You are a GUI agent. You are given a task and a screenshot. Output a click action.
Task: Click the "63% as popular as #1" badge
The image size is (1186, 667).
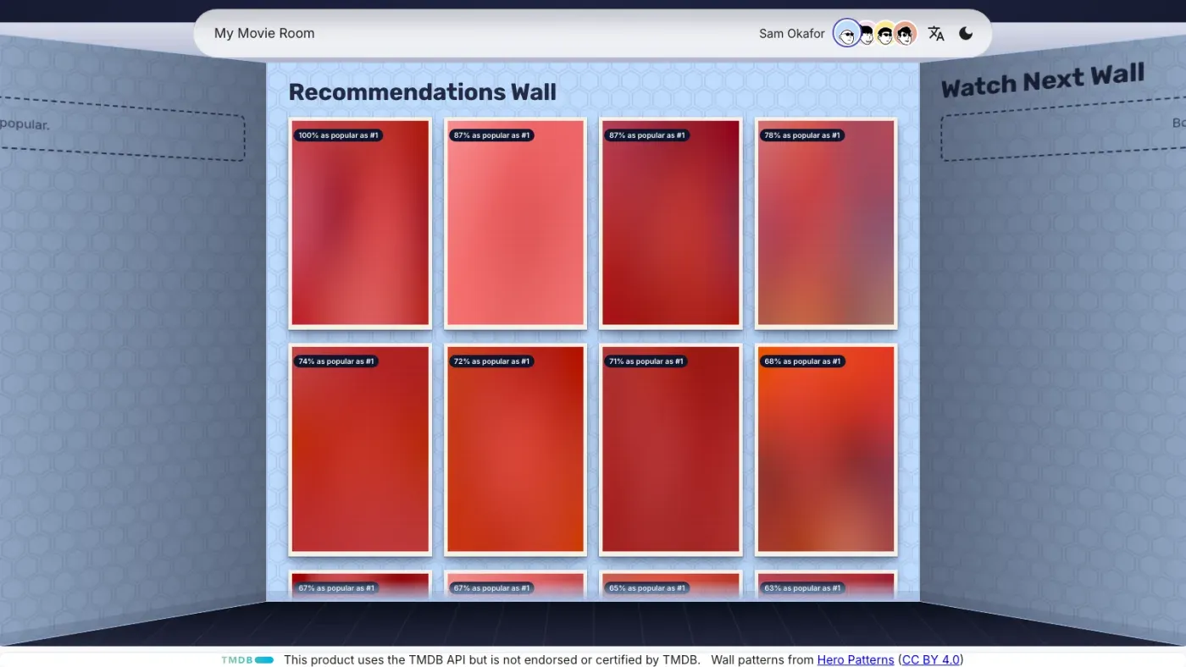[802, 588]
